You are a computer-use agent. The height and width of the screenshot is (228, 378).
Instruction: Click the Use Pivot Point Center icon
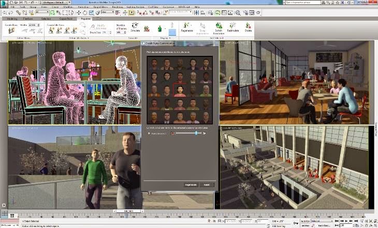coord(118,13)
